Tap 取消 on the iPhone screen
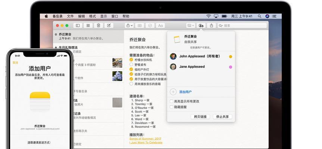 click(x=15, y=63)
